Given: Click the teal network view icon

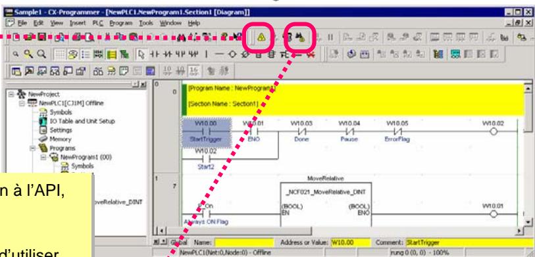Looking at the screenshot, I should (x=455, y=54).
